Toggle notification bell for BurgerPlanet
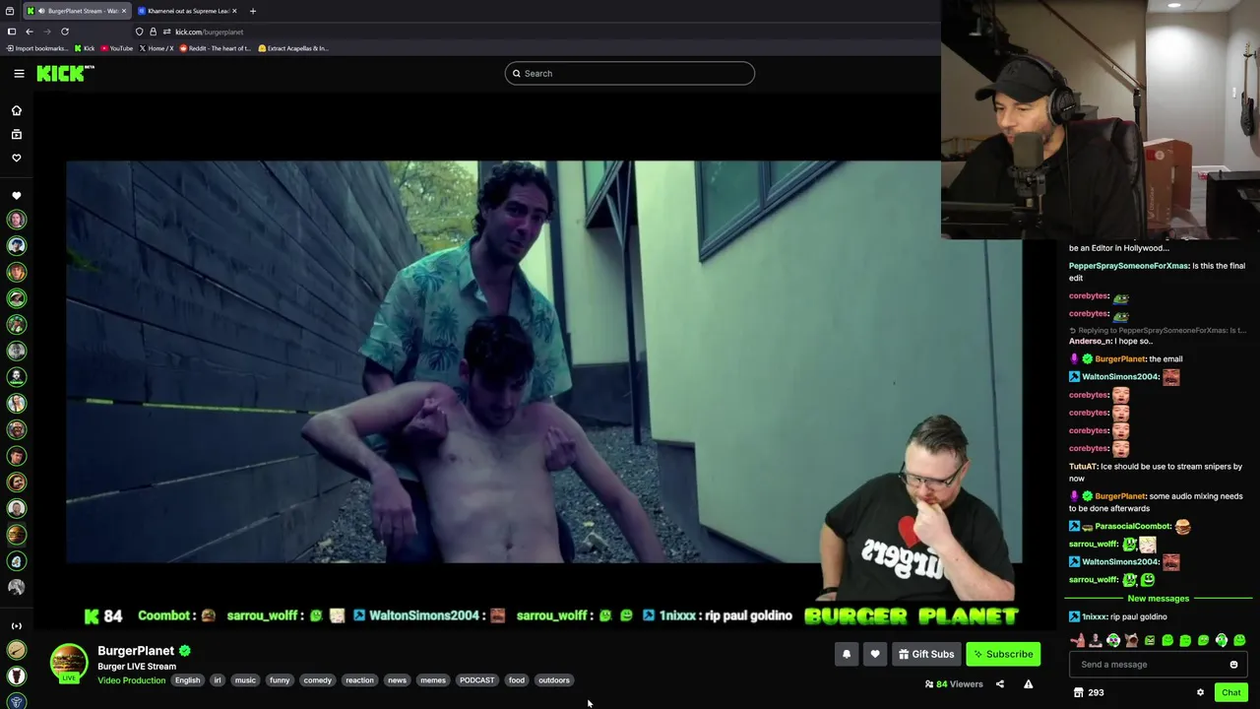1260x709 pixels. coord(847,654)
